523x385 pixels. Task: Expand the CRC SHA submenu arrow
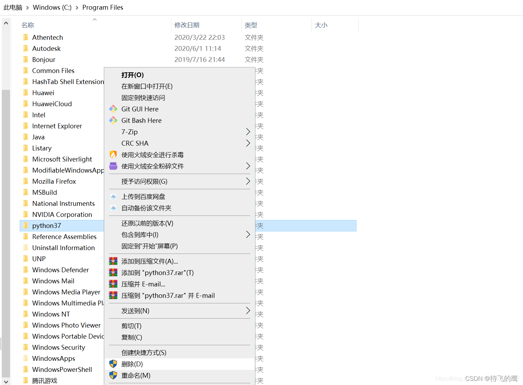coord(248,143)
